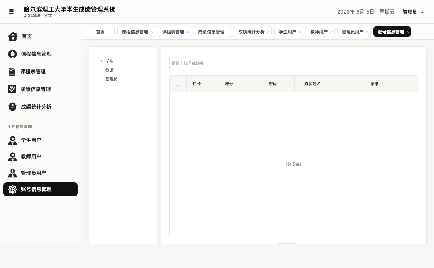Click the shield icon for 成绩统计分析
This screenshot has height=268, width=434.
click(12, 107)
